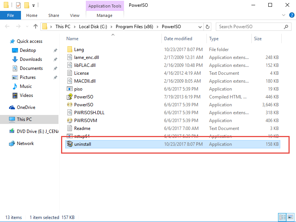The image size is (296, 222).
Task: Select the libFLAC.dll file icon
Action: pyautogui.click(x=70, y=65)
